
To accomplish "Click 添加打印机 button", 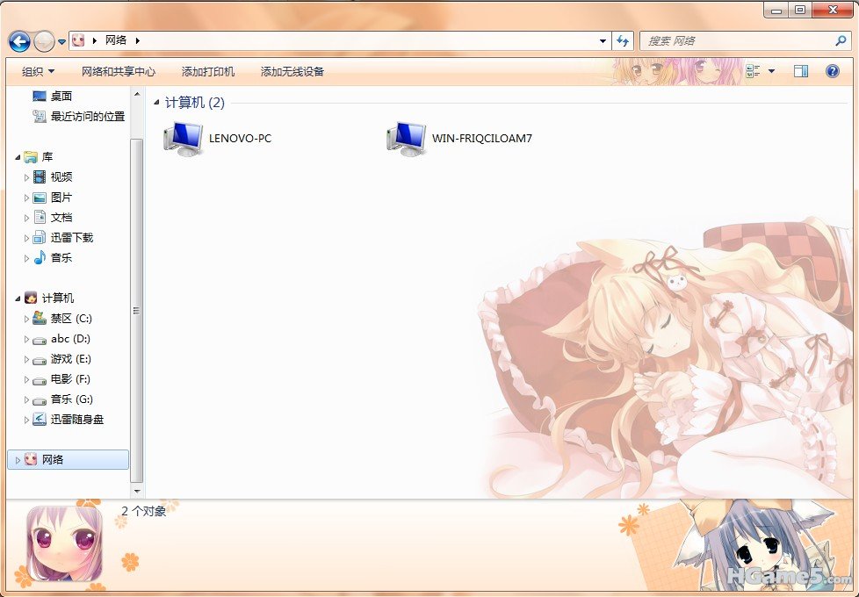I will point(208,71).
